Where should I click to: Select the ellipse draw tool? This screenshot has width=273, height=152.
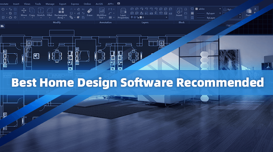(x=3, y=9)
